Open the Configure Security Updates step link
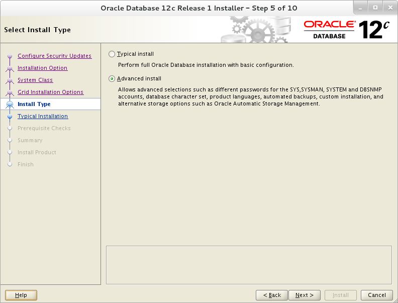 (x=55, y=56)
